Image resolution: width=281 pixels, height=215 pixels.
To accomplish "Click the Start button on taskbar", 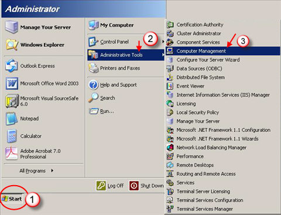I will [12, 199].
